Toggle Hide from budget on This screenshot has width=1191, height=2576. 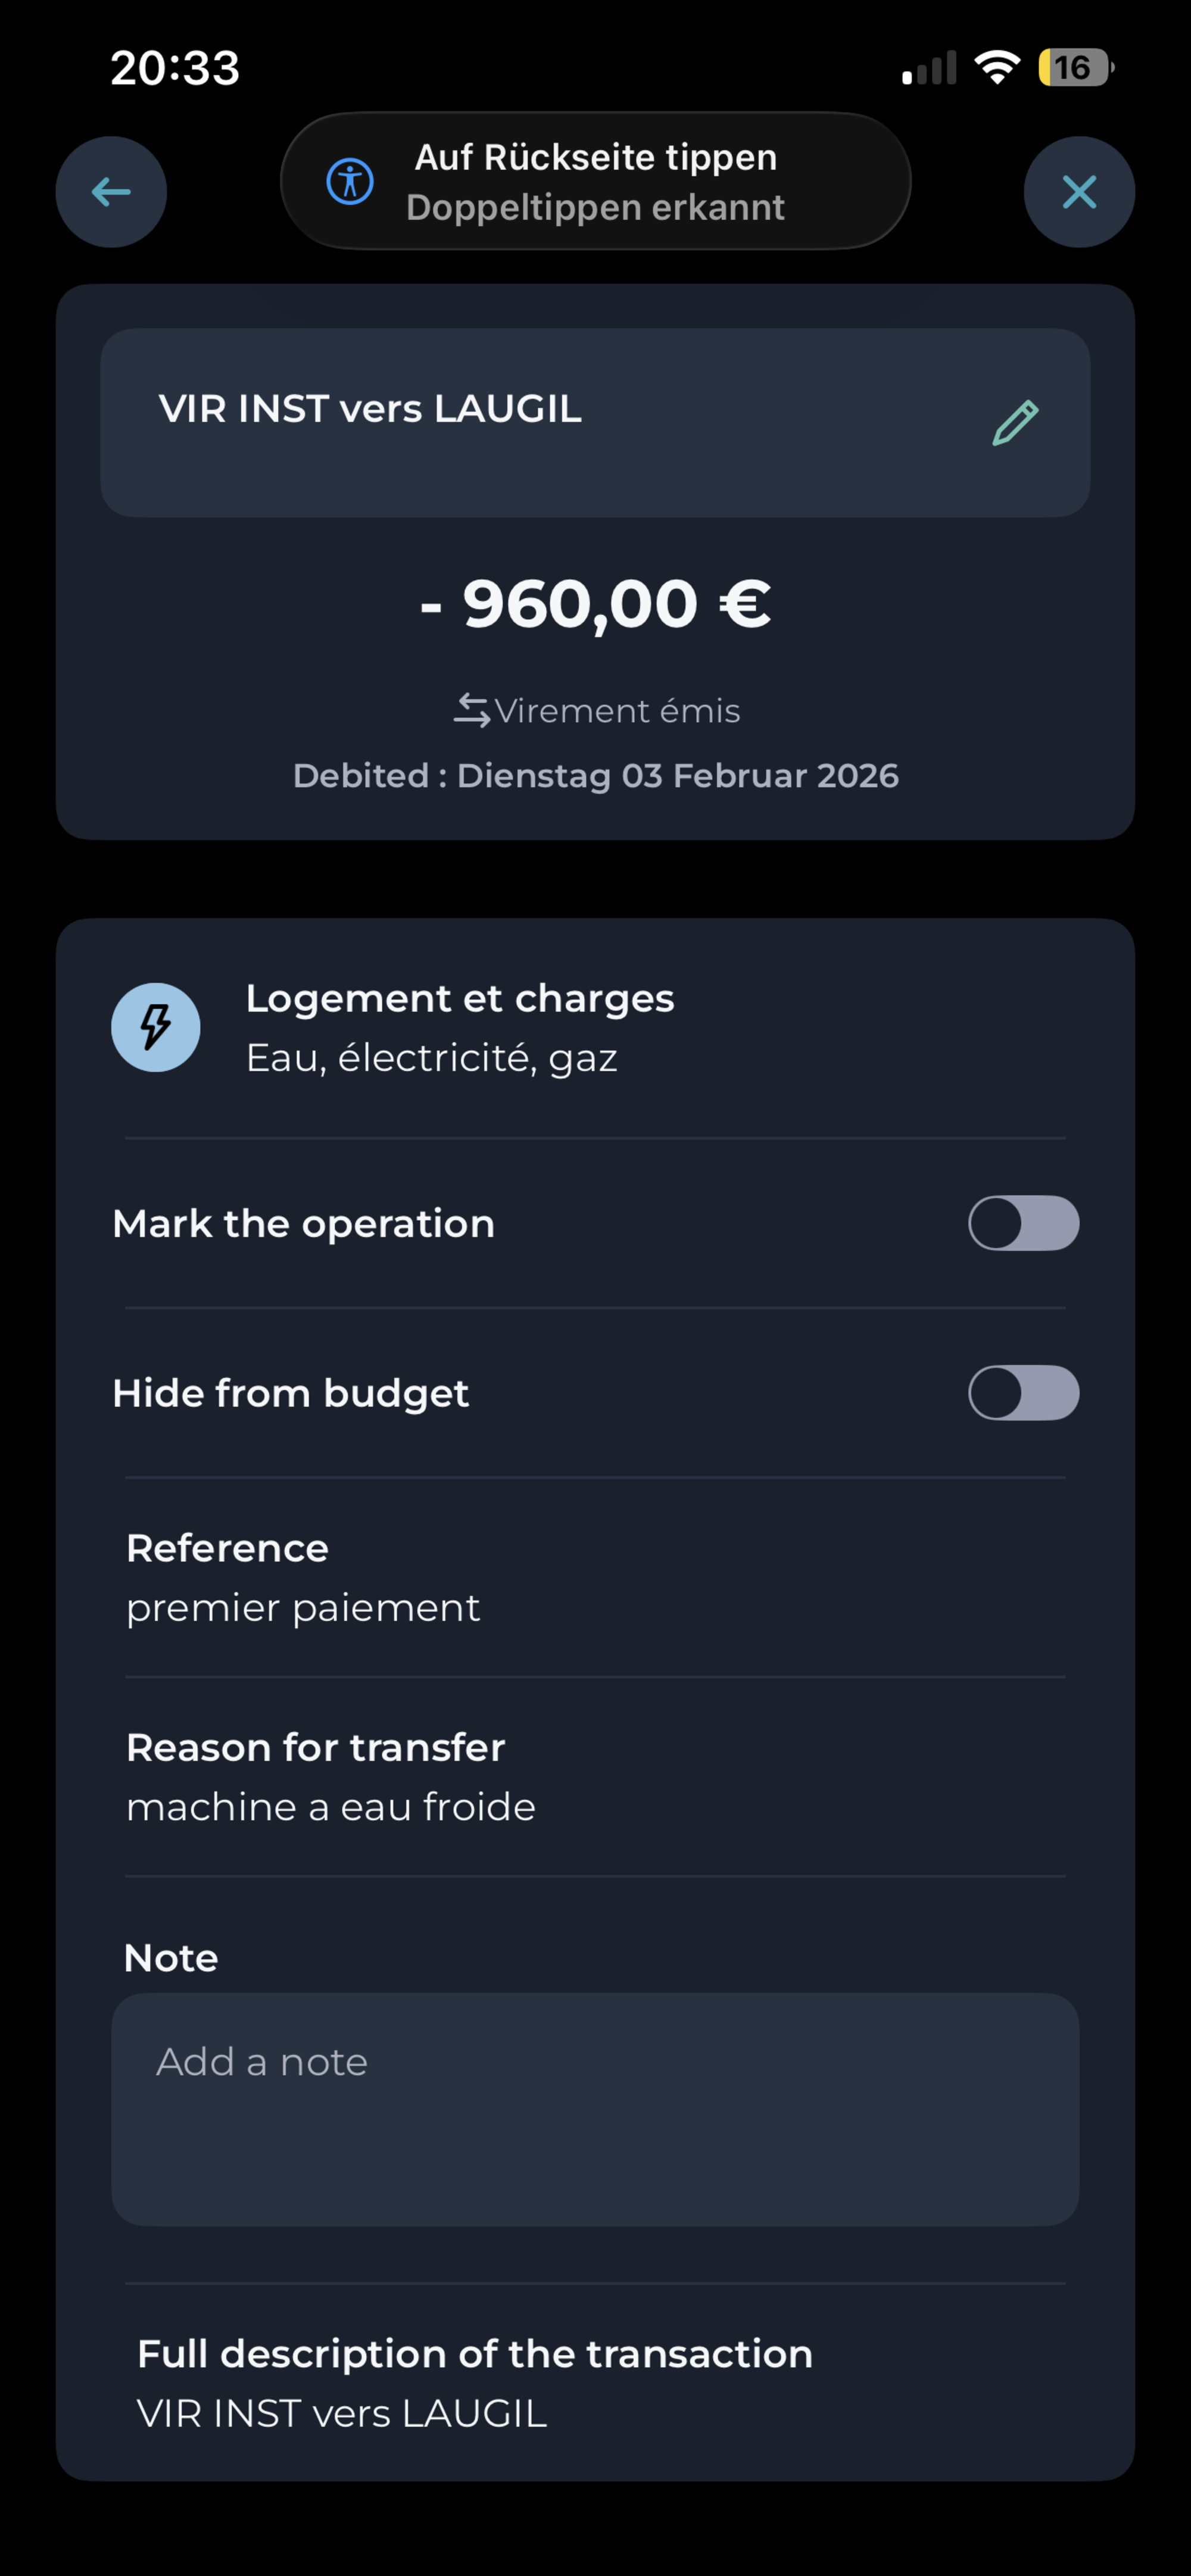click(x=1023, y=1393)
